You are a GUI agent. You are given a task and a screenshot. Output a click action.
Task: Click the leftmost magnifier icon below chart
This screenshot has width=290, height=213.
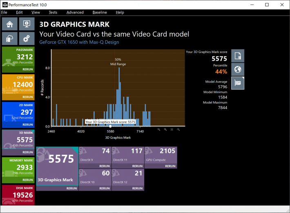(158, 129)
